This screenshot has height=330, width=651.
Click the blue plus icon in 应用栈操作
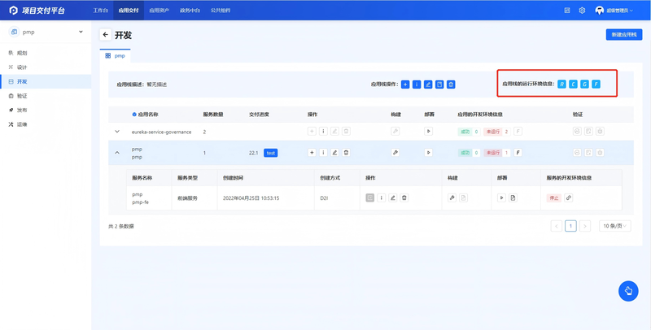(x=405, y=85)
